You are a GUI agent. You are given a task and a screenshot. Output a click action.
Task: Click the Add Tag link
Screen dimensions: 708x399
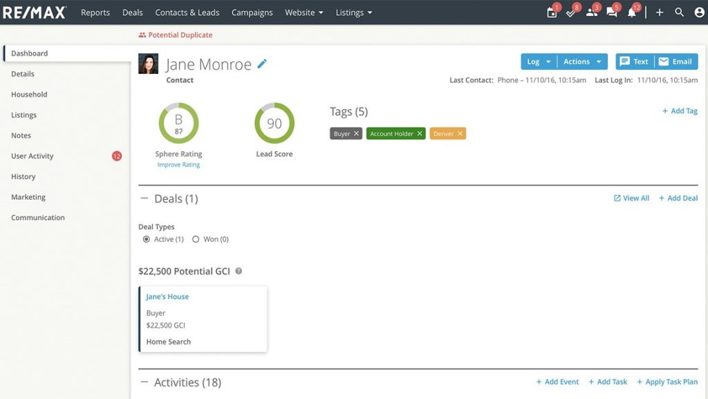(x=680, y=111)
